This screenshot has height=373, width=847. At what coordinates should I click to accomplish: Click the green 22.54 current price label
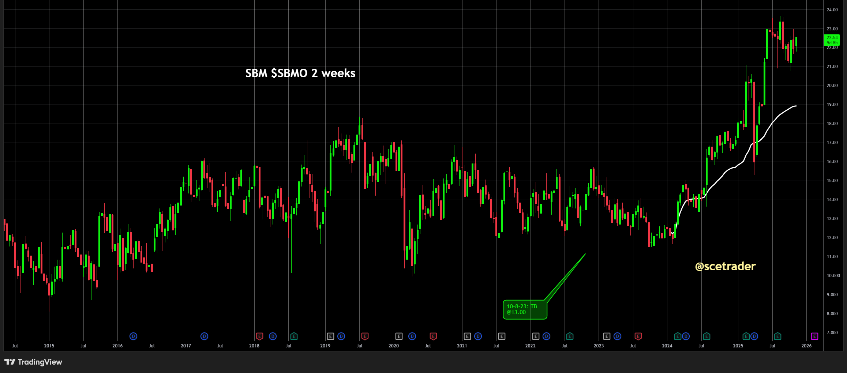click(832, 40)
